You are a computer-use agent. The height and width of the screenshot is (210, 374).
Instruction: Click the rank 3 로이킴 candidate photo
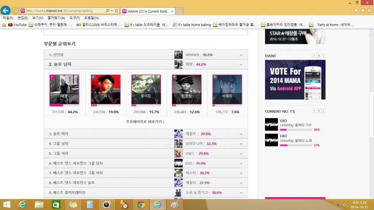click(146, 90)
